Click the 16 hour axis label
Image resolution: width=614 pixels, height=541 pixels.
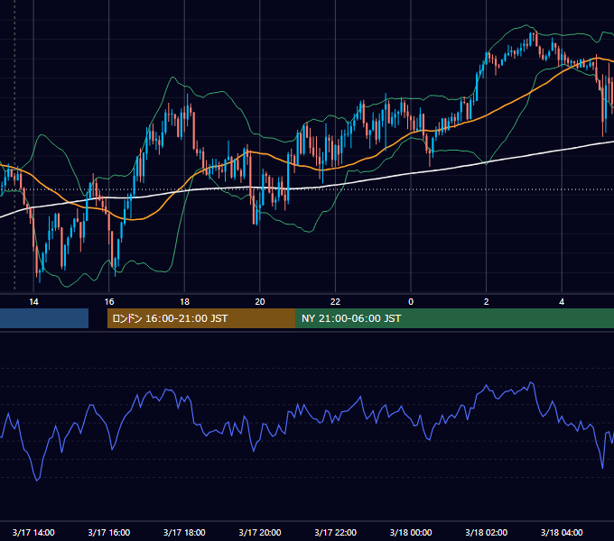[109, 302]
